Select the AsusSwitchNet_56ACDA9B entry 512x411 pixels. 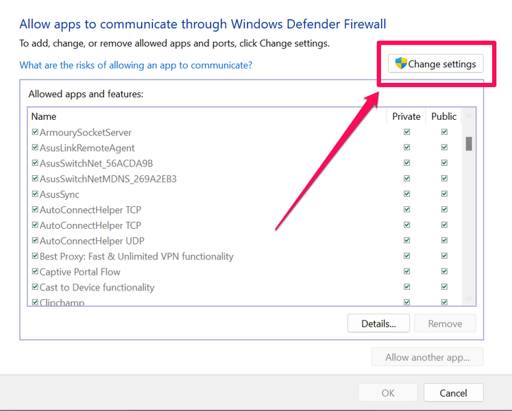pyautogui.click(x=96, y=164)
